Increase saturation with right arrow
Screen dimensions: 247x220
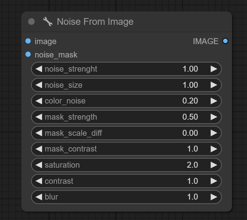(x=214, y=165)
